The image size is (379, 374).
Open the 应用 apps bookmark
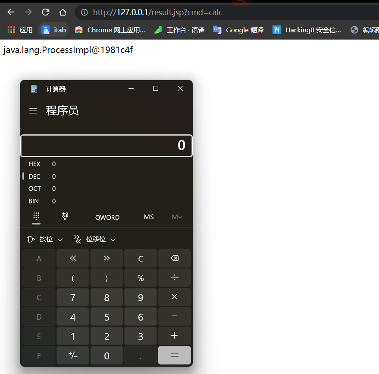(20, 30)
